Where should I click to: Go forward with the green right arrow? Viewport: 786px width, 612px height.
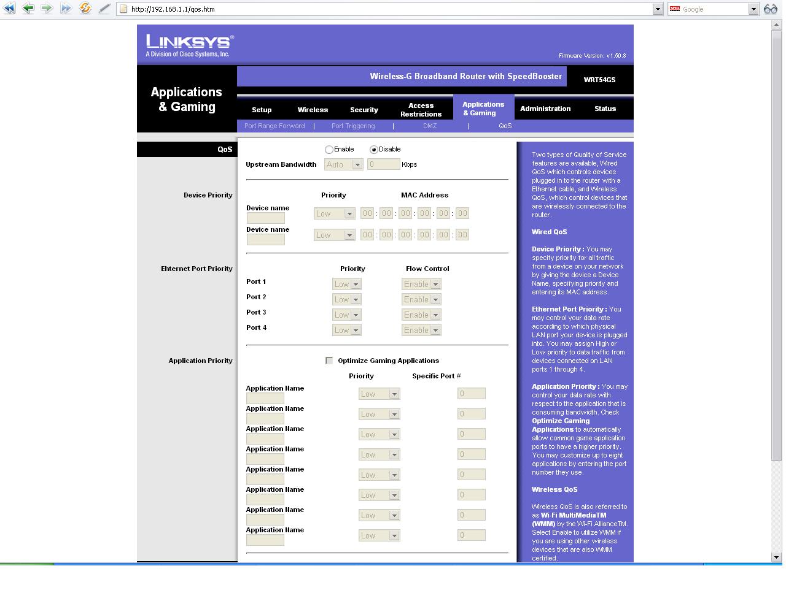click(47, 9)
